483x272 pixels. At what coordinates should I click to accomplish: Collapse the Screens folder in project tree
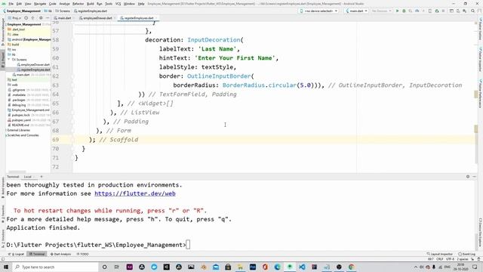pos(9,59)
